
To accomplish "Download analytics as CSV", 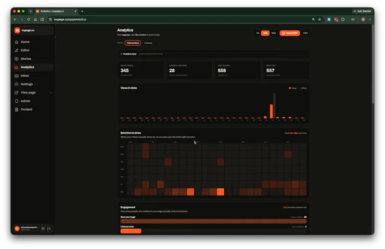I will (305, 33).
